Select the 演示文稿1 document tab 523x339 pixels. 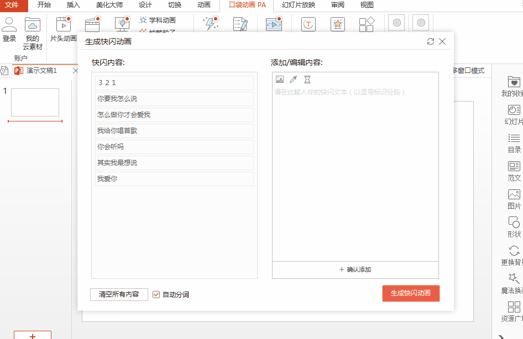tap(41, 71)
